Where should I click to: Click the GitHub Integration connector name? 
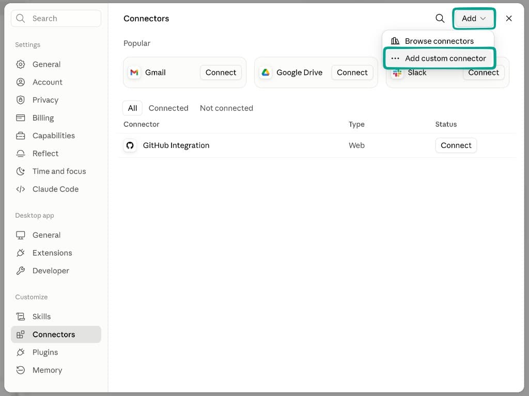point(176,145)
